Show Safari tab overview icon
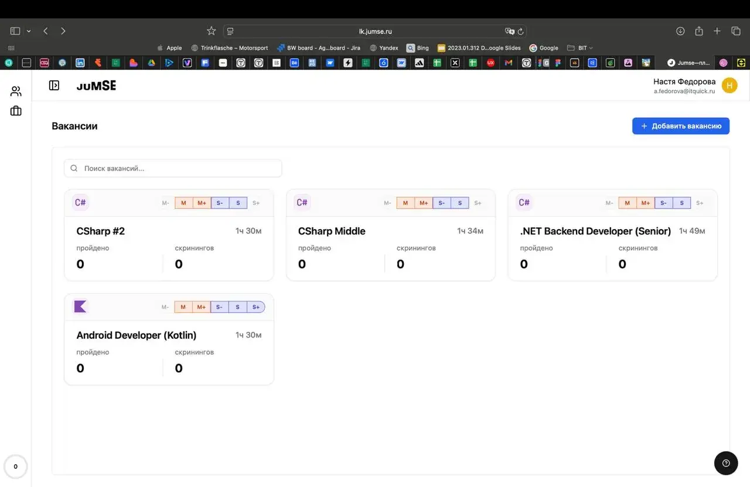This screenshot has height=487, width=750. [x=736, y=31]
